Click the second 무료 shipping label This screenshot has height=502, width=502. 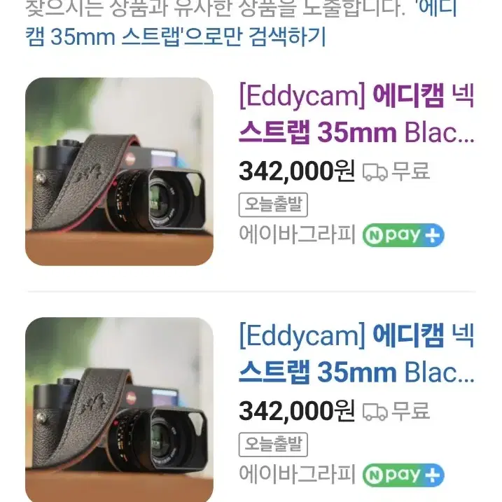tap(411, 411)
